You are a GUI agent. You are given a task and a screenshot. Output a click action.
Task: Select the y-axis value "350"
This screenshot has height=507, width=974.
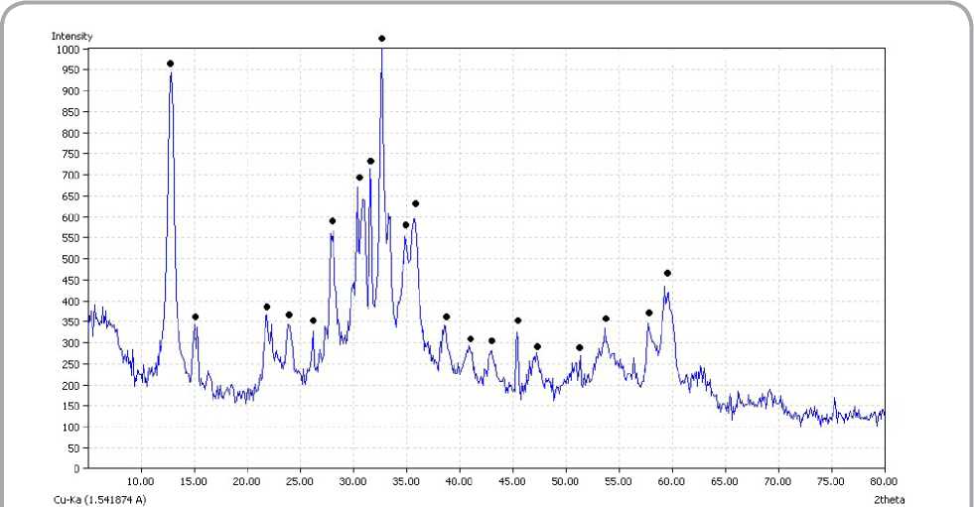pyautogui.click(x=70, y=322)
